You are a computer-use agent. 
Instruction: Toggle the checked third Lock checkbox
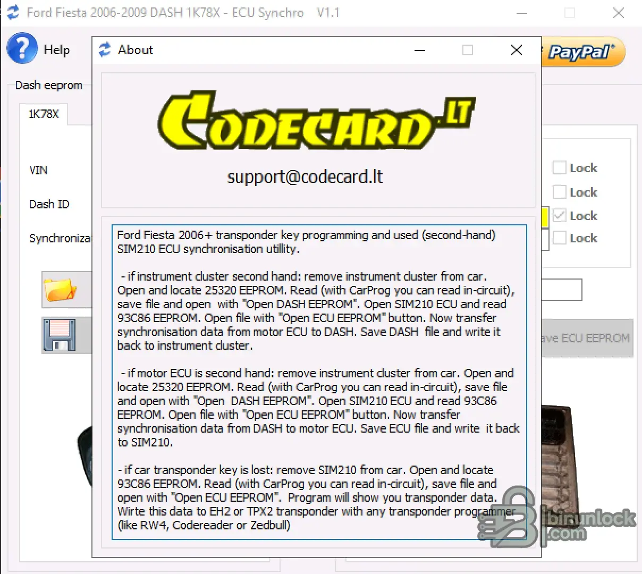pos(559,215)
